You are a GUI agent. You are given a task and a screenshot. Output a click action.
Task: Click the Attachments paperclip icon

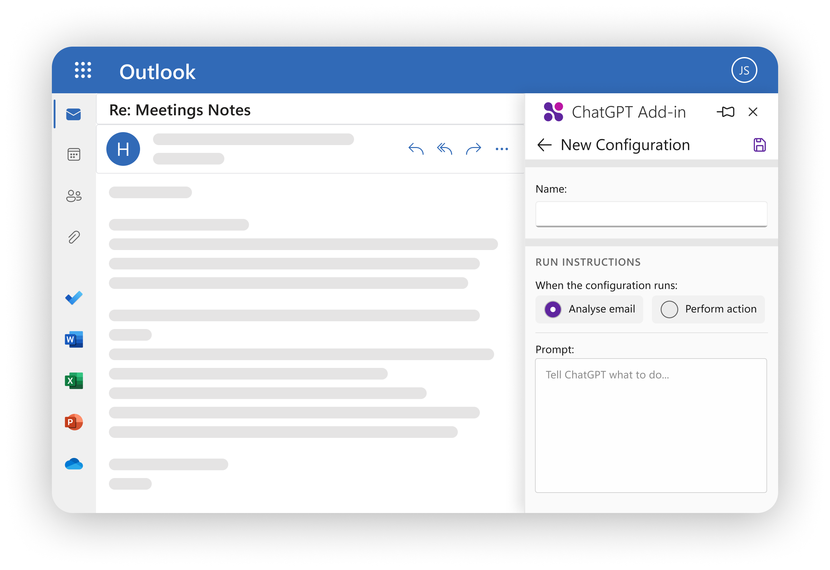click(73, 236)
